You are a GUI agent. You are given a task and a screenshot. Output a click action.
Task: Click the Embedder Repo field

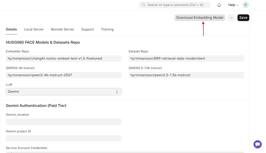tap(63, 58)
